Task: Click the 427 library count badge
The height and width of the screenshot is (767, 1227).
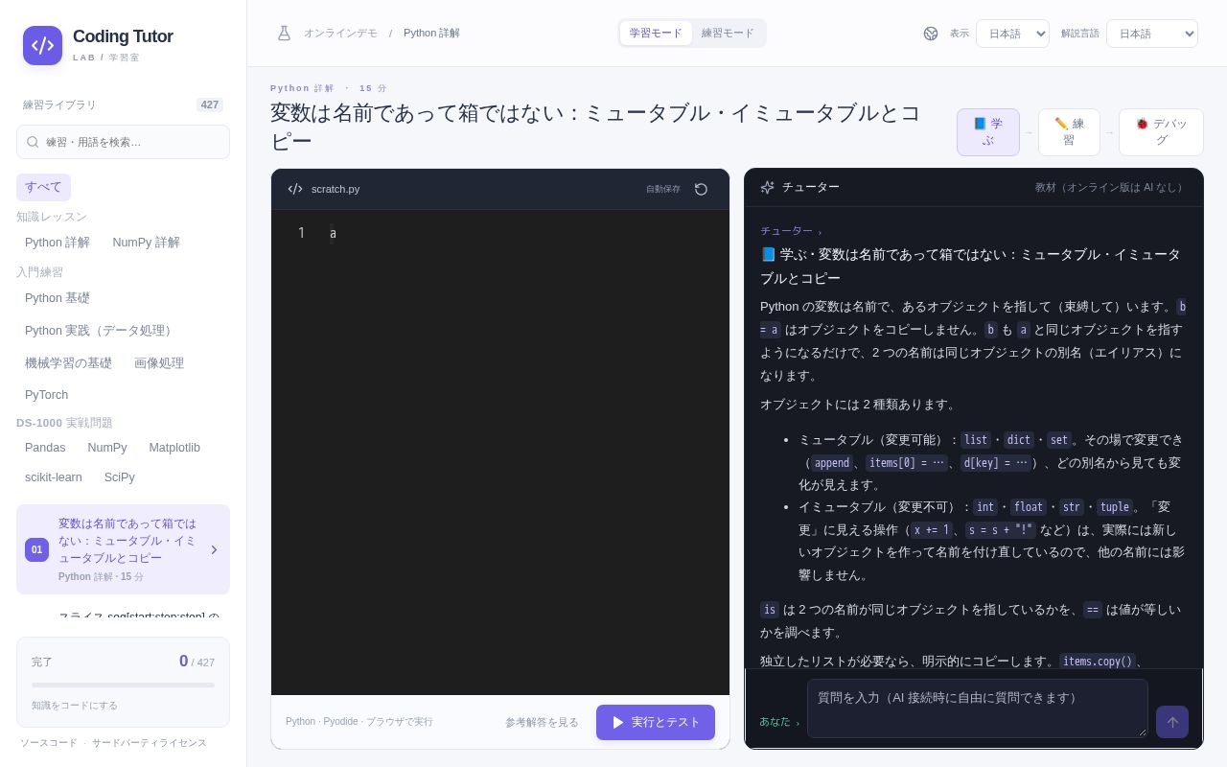Action: pyautogui.click(x=210, y=105)
